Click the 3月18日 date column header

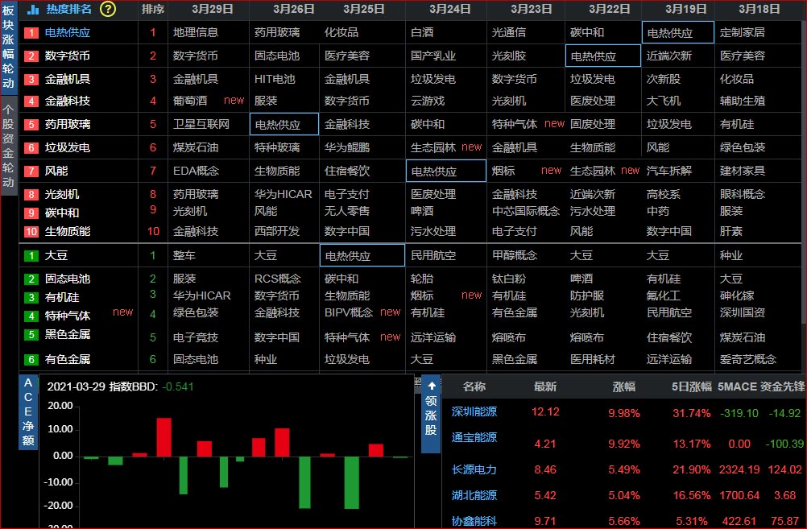point(759,9)
